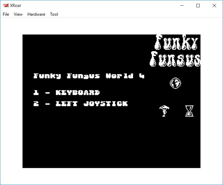Choose the '2 - LEFT JOYSTICK' option
This screenshot has height=185, width=223.
(x=81, y=104)
